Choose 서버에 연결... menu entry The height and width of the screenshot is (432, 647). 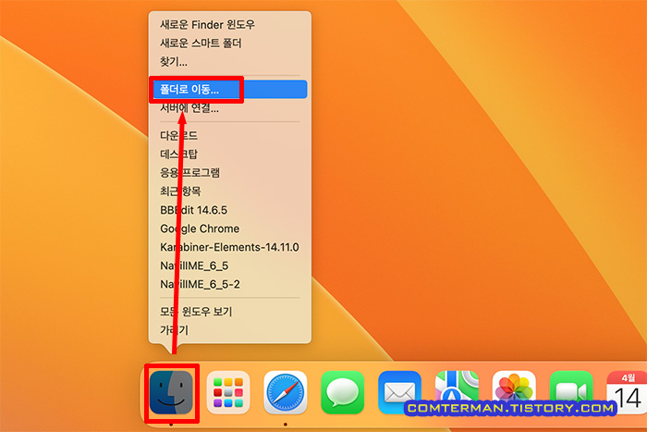[230, 108]
